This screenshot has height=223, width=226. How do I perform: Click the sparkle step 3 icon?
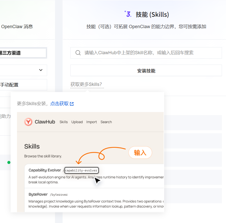(128, 14)
